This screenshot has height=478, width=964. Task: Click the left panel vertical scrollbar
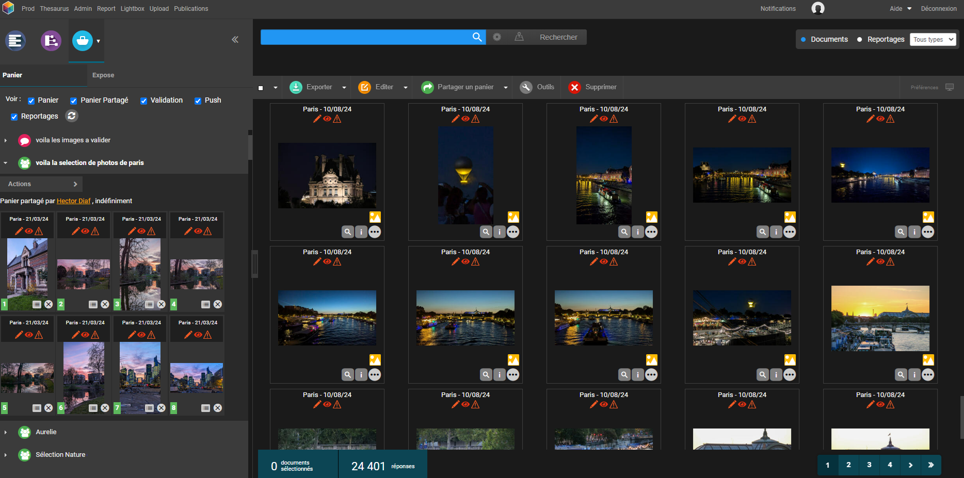coord(250,147)
